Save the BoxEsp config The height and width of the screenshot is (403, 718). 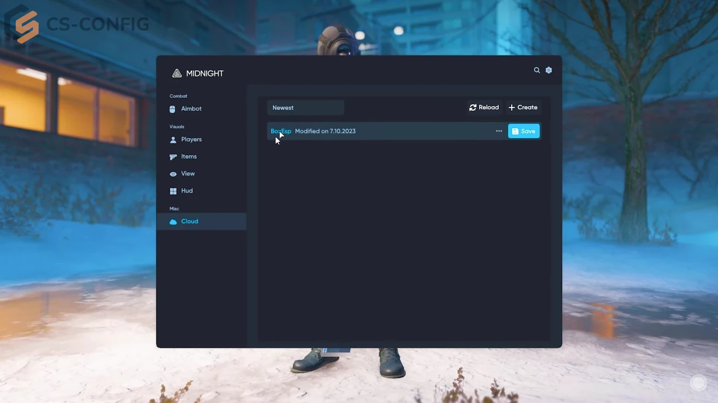click(524, 131)
